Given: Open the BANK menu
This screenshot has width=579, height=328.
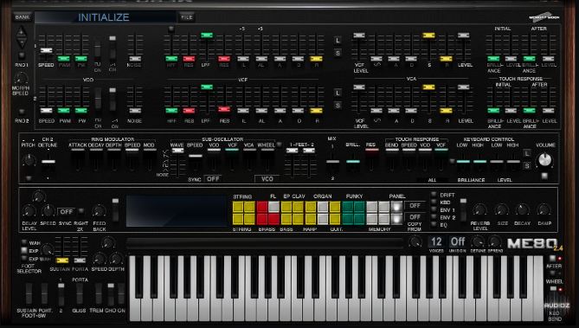Looking at the screenshot, I should click(x=23, y=17).
